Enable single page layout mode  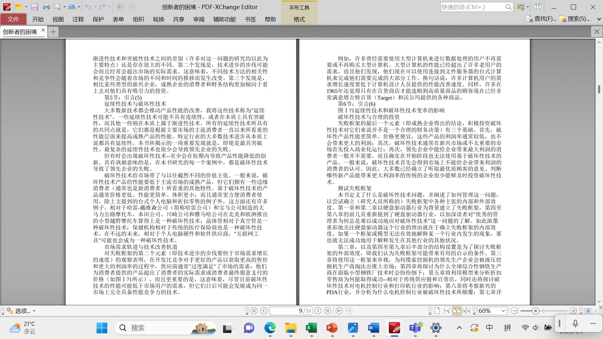tap(437, 311)
